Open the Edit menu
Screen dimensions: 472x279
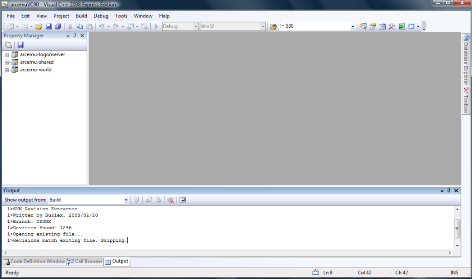click(25, 16)
